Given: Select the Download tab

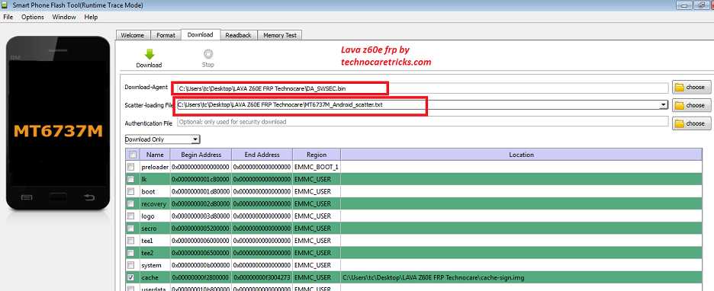Looking at the screenshot, I should point(201,34).
